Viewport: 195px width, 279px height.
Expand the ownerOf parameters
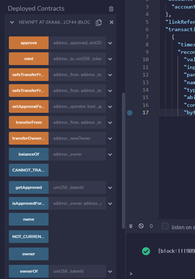click(110, 272)
